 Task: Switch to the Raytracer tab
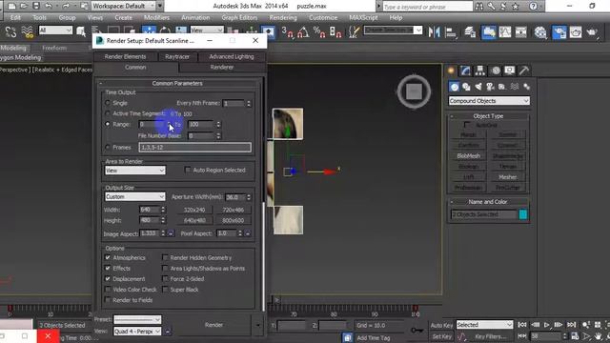(177, 57)
